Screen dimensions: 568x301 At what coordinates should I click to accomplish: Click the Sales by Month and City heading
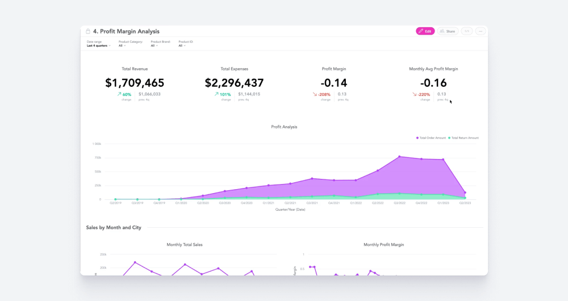click(x=114, y=227)
